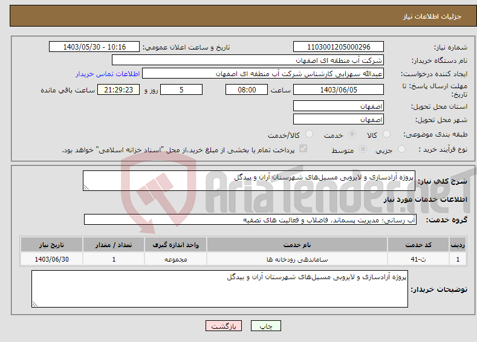
Task: Click the شهر محل تحویل label
Action: 441,120
